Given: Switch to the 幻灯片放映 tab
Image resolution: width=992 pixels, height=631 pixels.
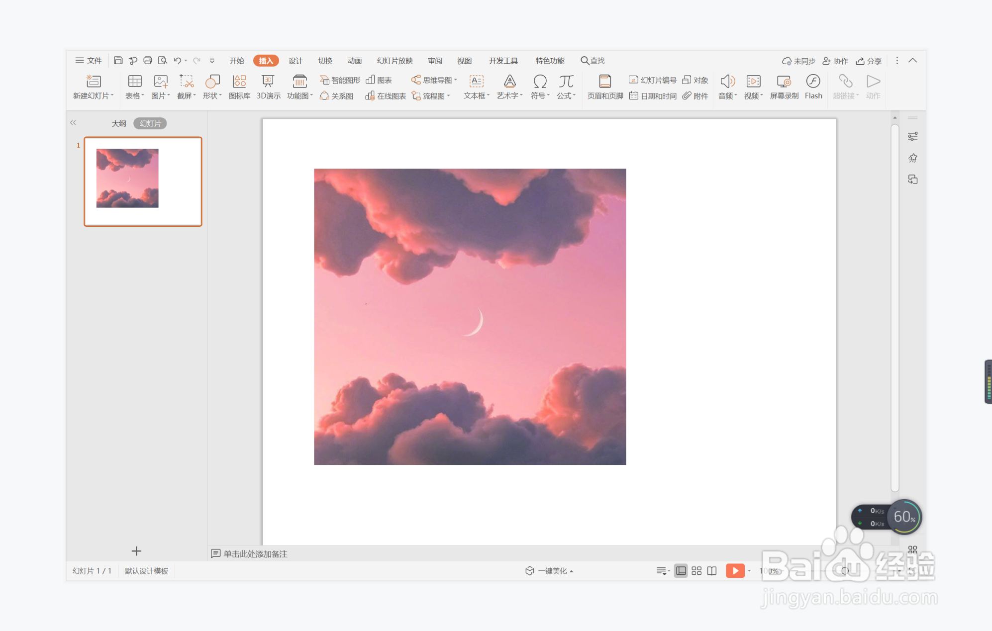Looking at the screenshot, I should [x=395, y=61].
